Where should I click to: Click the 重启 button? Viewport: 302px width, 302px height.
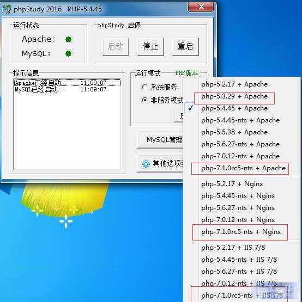(x=185, y=47)
